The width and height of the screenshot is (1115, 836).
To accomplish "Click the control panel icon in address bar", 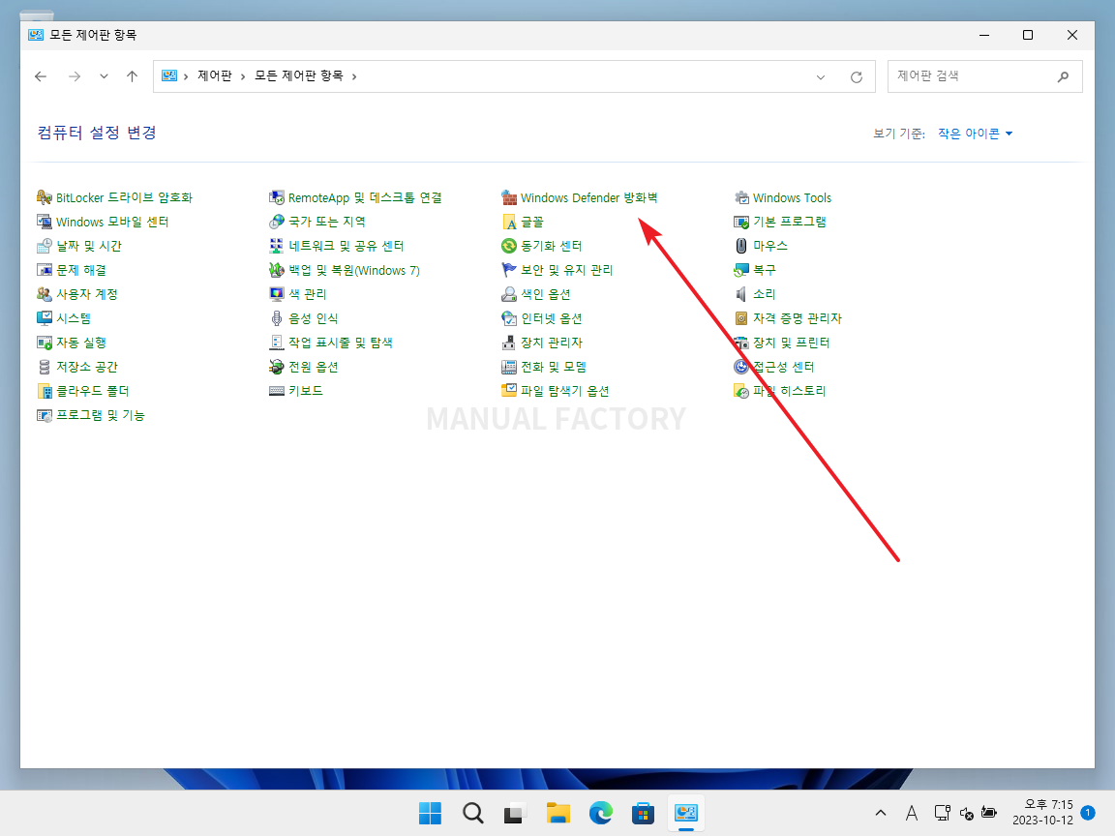I will 169,76.
